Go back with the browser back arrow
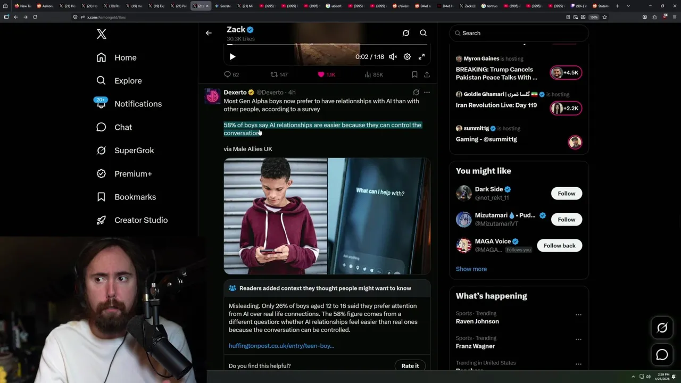 (16, 17)
